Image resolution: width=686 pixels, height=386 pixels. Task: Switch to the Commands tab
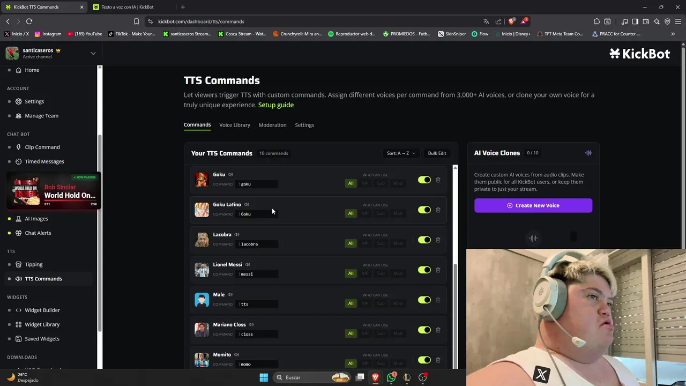tap(197, 125)
